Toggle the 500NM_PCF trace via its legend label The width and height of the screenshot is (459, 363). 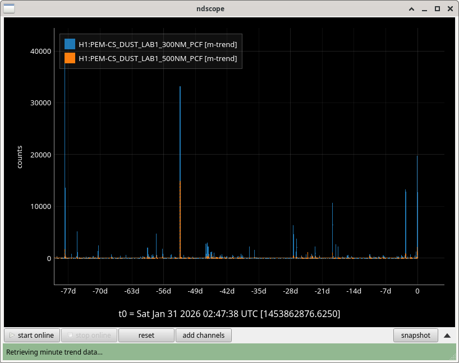(158, 58)
